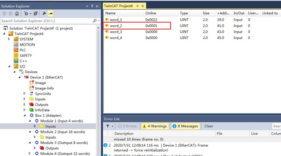Click the Description column header in Error List
This screenshot has height=156, width=281.
[164, 134]
